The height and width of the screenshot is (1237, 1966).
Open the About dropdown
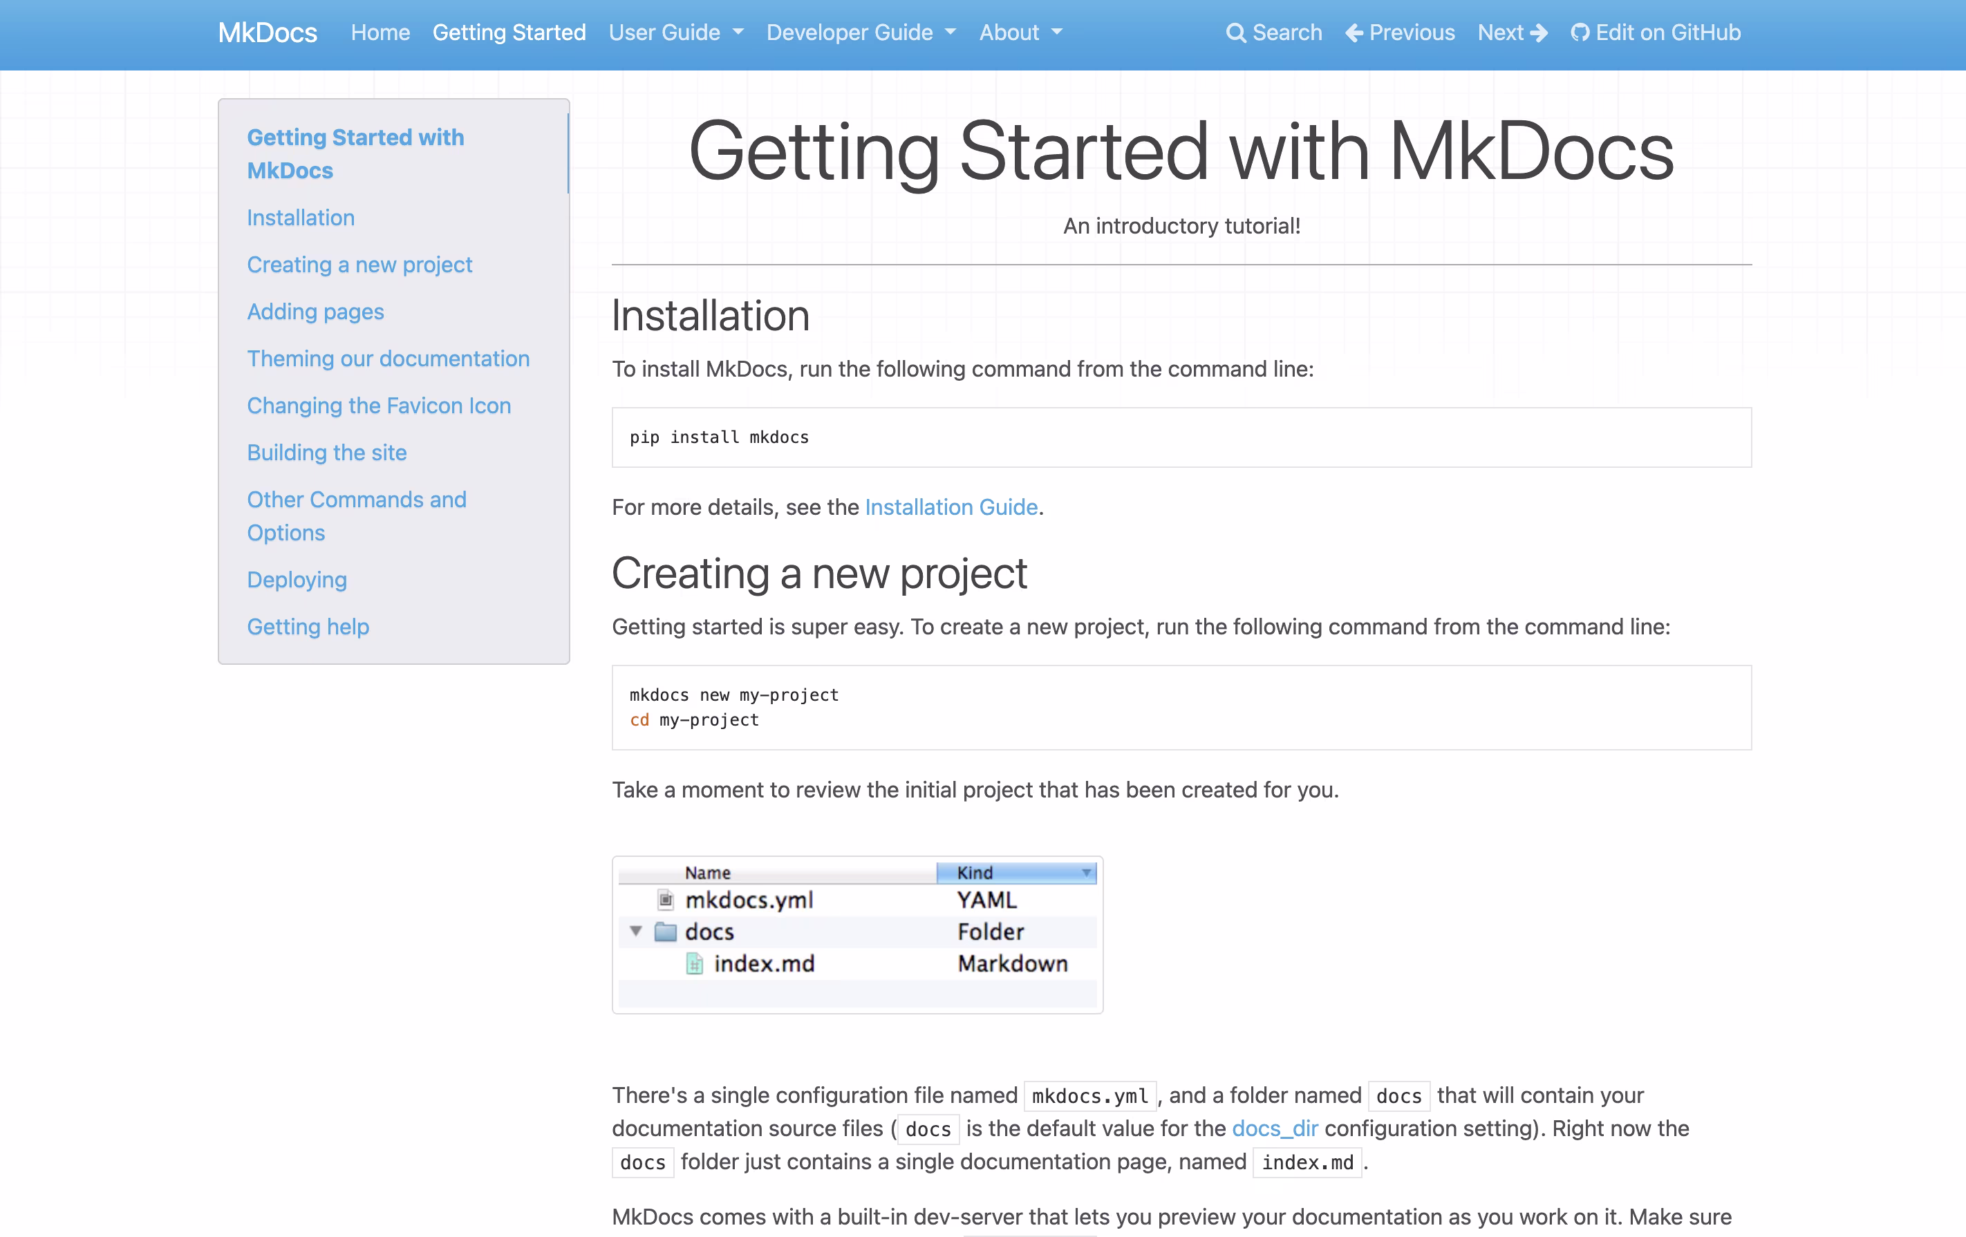[1020, 32]
